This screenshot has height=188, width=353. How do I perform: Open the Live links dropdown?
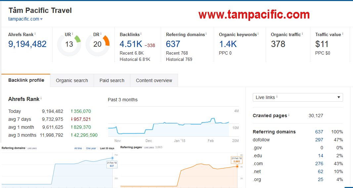tap(298, 97)
